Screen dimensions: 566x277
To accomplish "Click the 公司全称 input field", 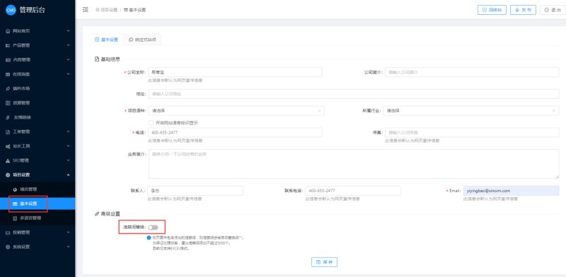I will [x=235, y=72].
